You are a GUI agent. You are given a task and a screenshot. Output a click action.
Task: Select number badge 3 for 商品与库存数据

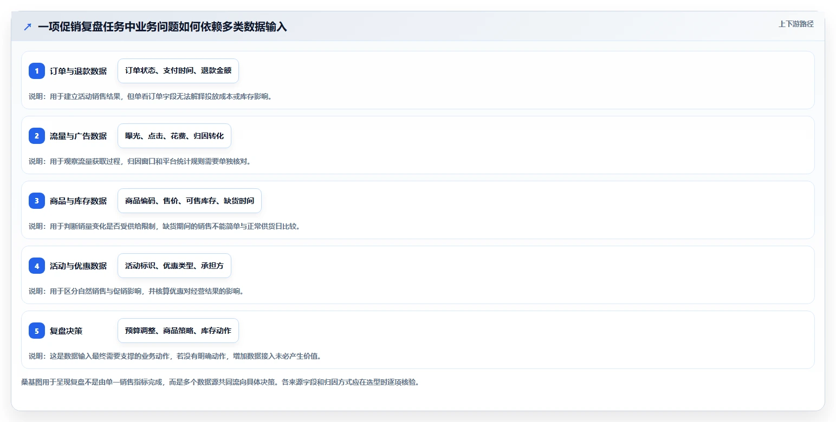coord(37,201)
